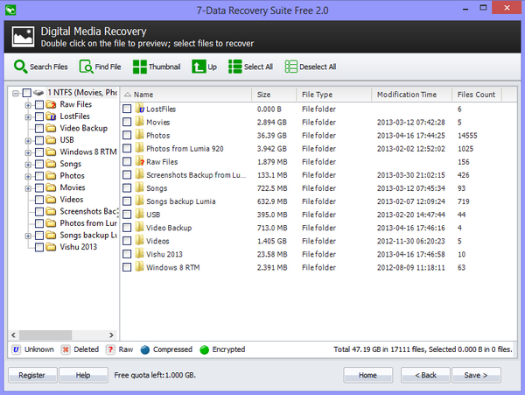The image size is (525, 395).
Task: Click the Unknown legend icon in status bar
Action: (x=16, y=349)
